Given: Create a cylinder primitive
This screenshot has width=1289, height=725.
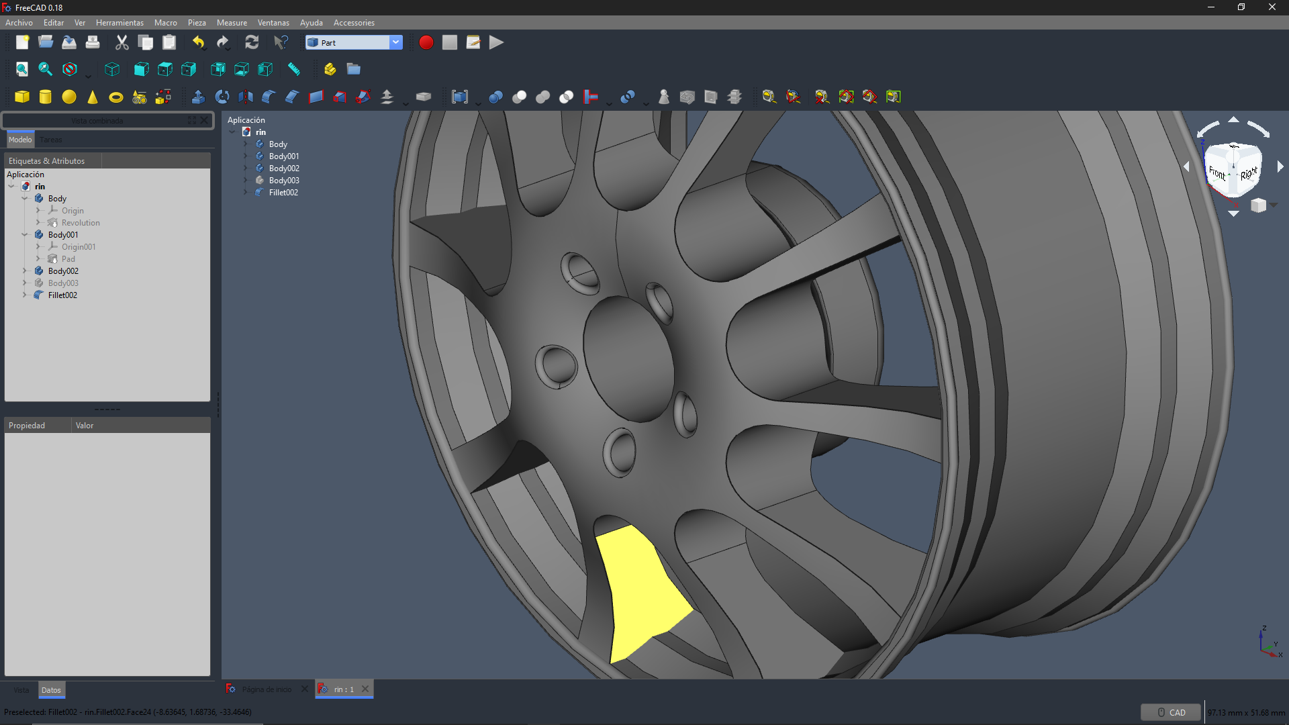Looking at the screenshot, I should pyautogui.click(x=46, y=97).
